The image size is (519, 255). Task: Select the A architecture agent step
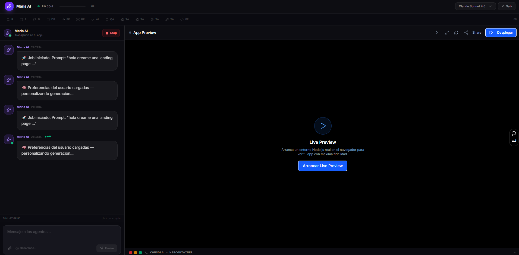click(23, 20)
